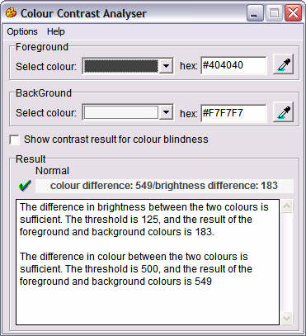This screenshot has width=306, height=336.
Task: Click the 'BackGround' group label
Action: tap(44, 93)
